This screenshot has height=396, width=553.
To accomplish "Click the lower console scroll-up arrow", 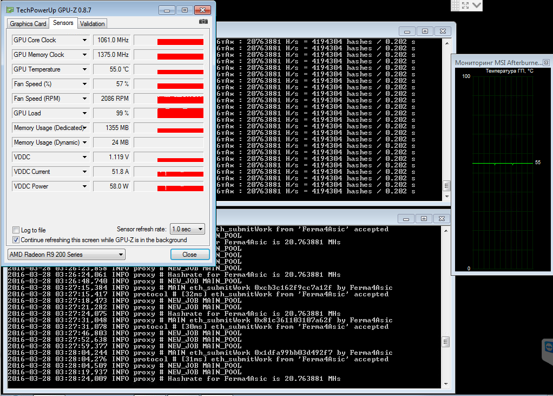I will pyautogui.click(x=446, y=230).
